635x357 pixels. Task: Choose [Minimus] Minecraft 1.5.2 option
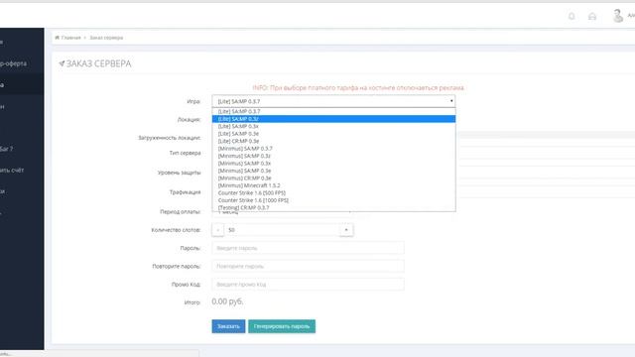(x=333, y=185)
